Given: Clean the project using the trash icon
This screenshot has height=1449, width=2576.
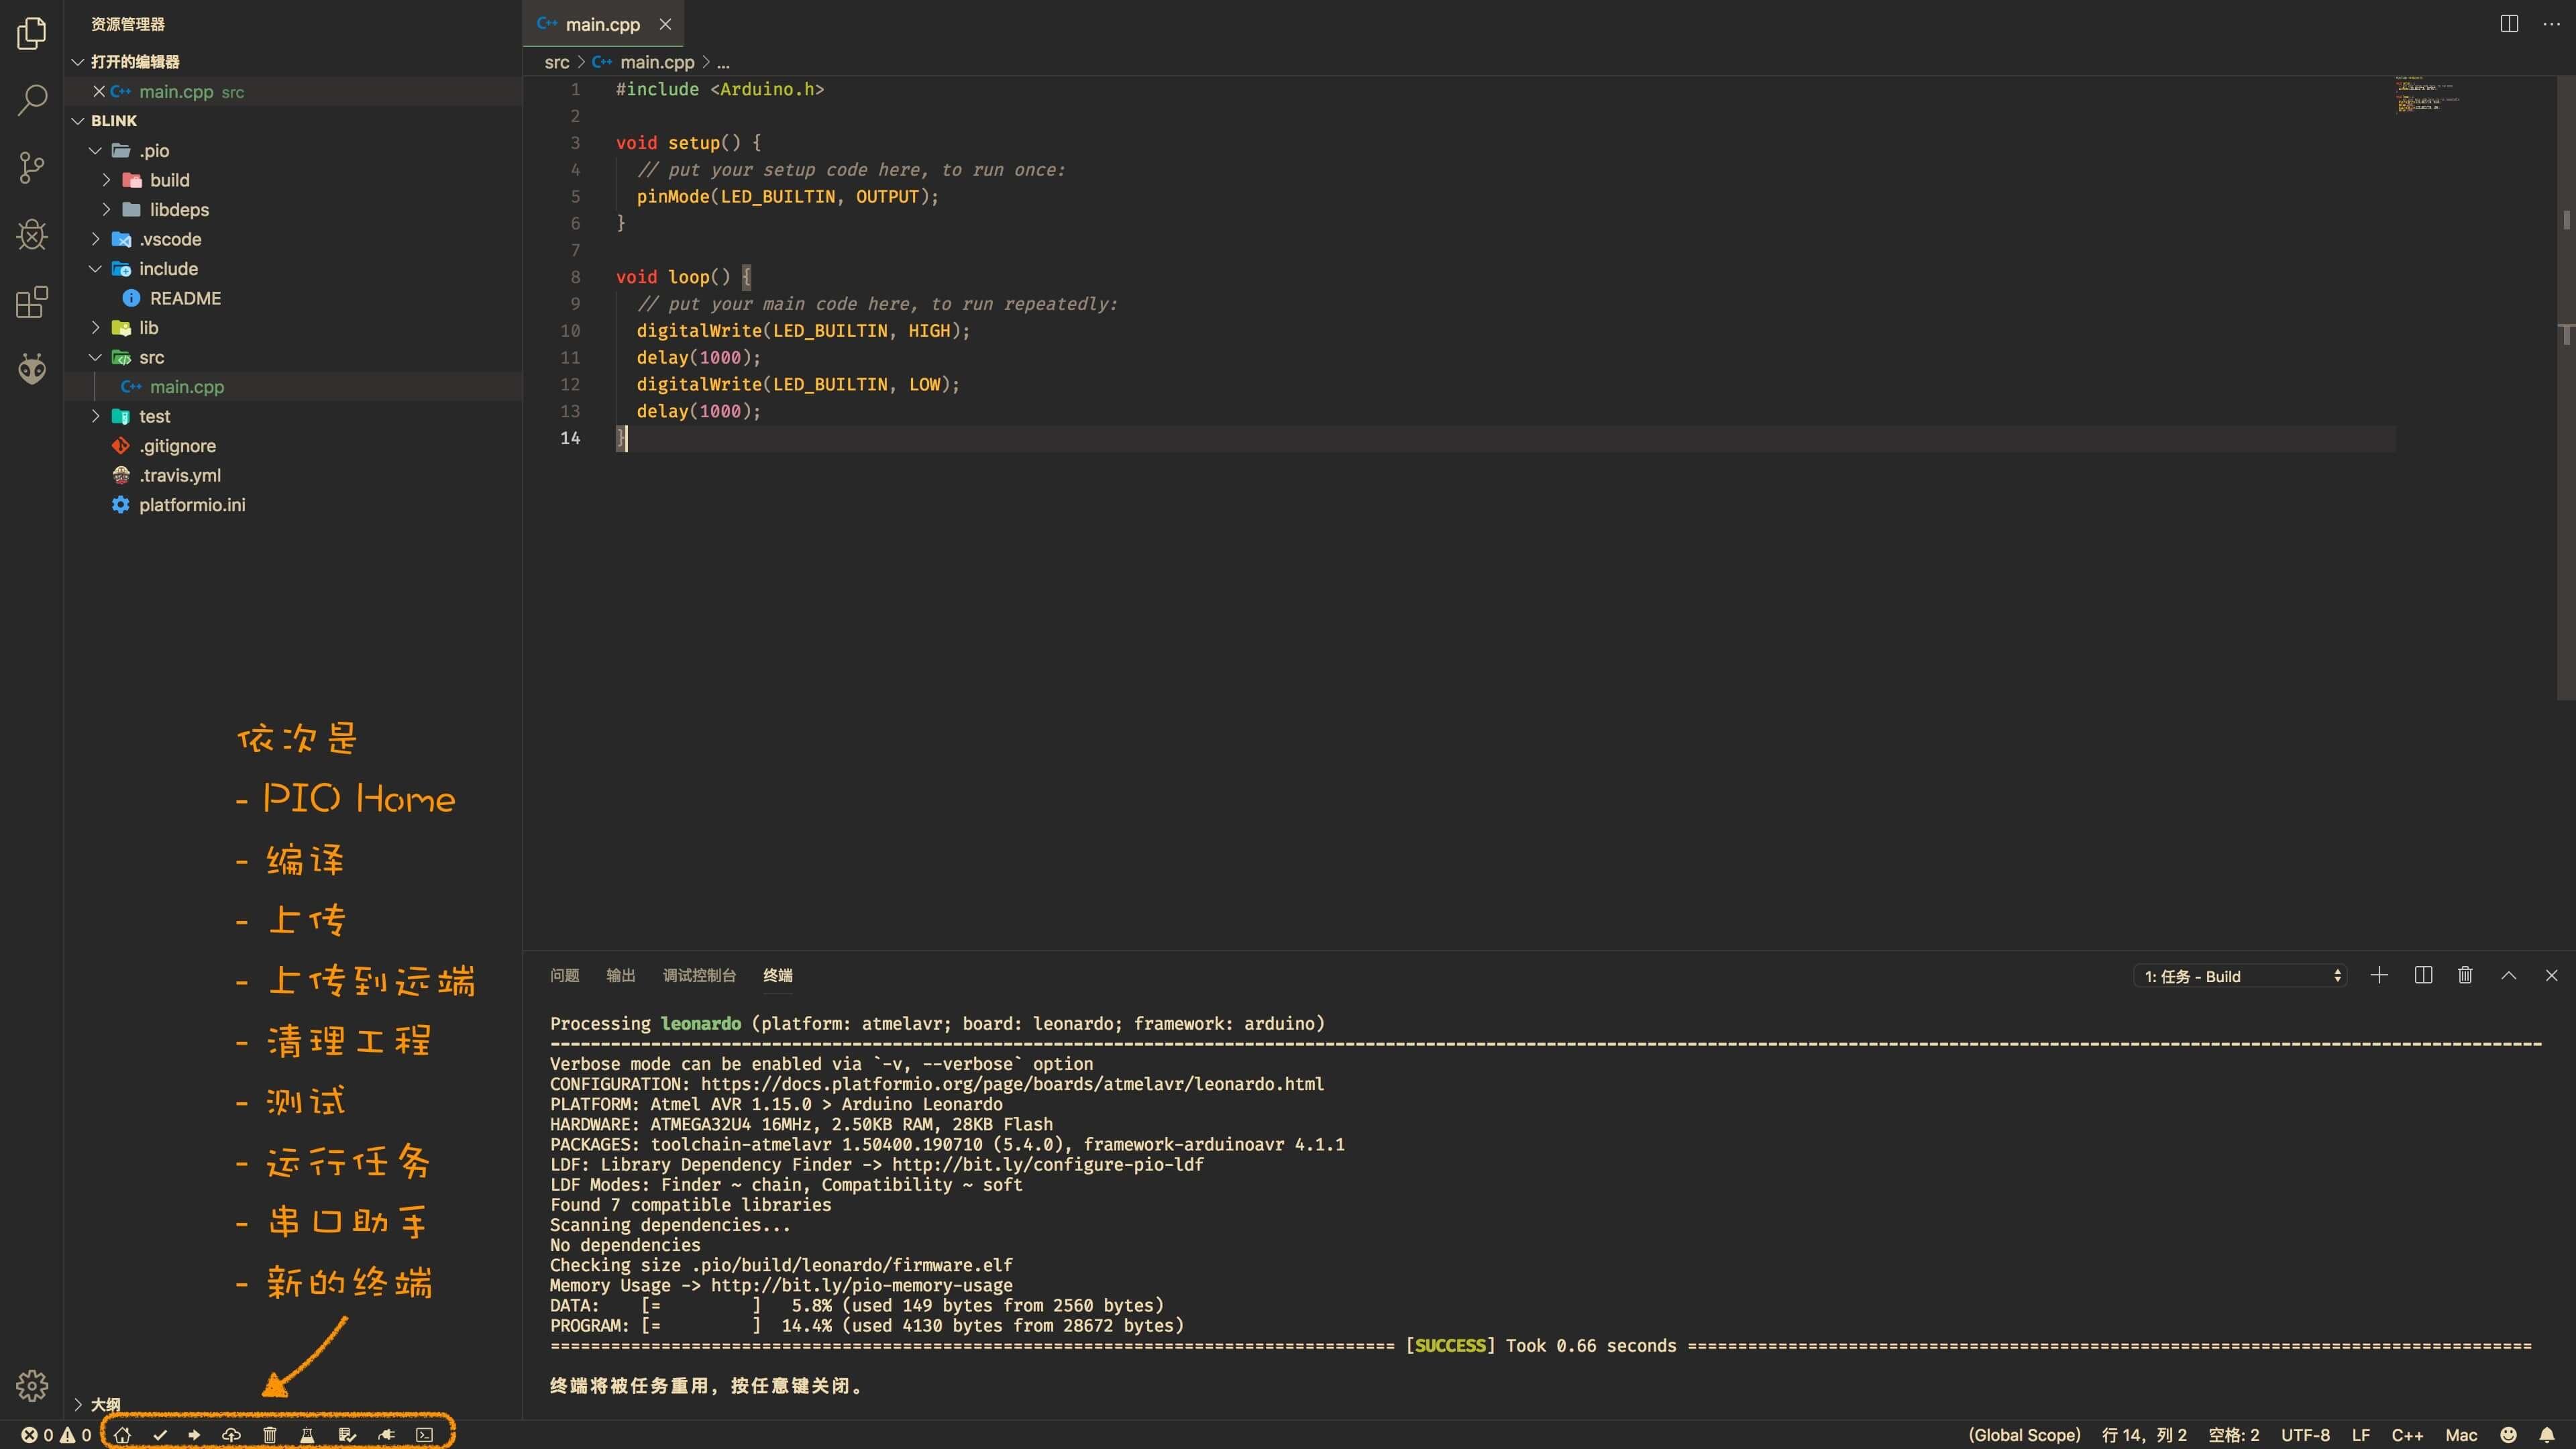Looking at the screenshot, I should tap(269, 1434).
